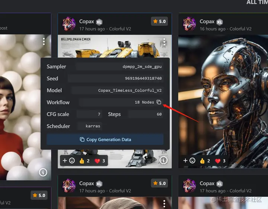Image resolution: width=268 pixels, height=209 pixels.
Task: Open Copax avatar on 16 hours ago card
Action: pos(189,24)
